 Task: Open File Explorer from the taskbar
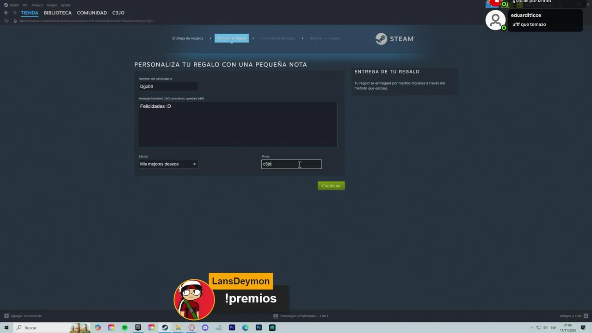[x=178, y=327]
